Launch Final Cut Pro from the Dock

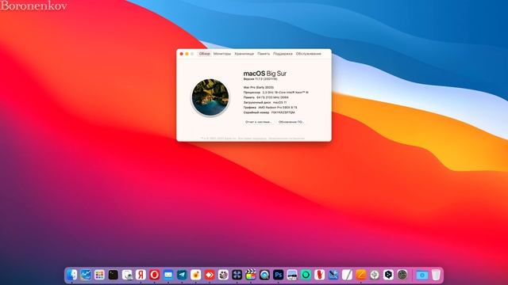251,275
